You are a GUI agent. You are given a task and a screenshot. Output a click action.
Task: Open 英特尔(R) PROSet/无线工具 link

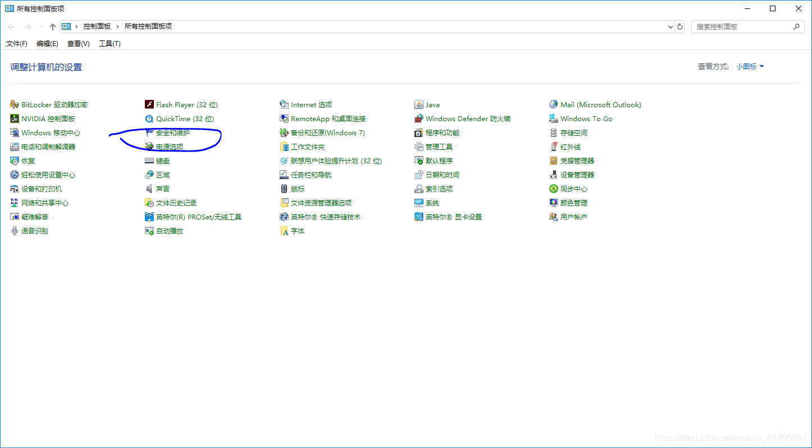point(199,217)
